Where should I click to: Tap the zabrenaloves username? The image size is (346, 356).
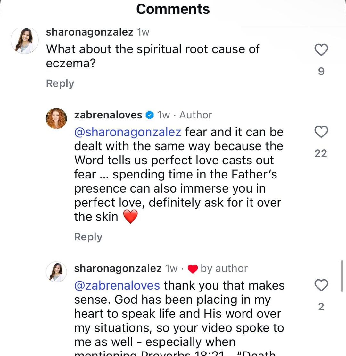click(108, 115)
